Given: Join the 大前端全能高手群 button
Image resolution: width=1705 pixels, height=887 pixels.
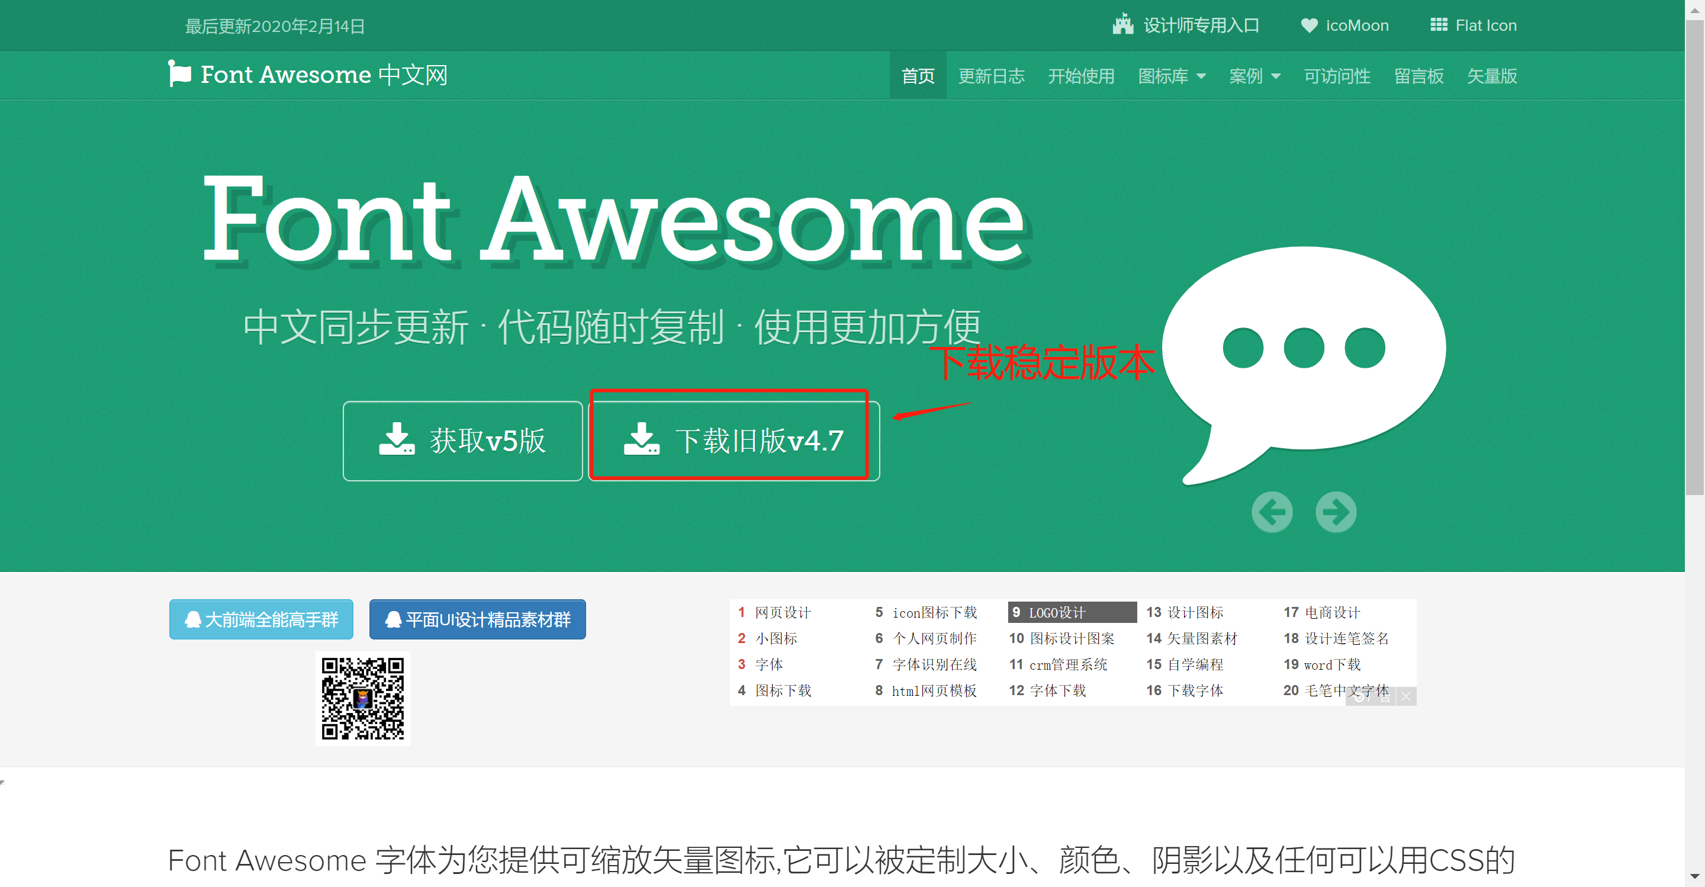Looking at the screenshot, I should 262,619.
